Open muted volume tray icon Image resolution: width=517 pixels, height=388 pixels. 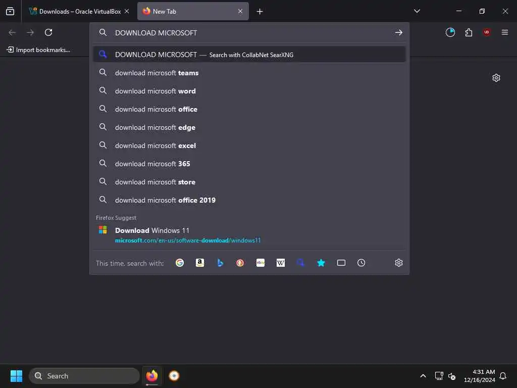tap(452, 376)
